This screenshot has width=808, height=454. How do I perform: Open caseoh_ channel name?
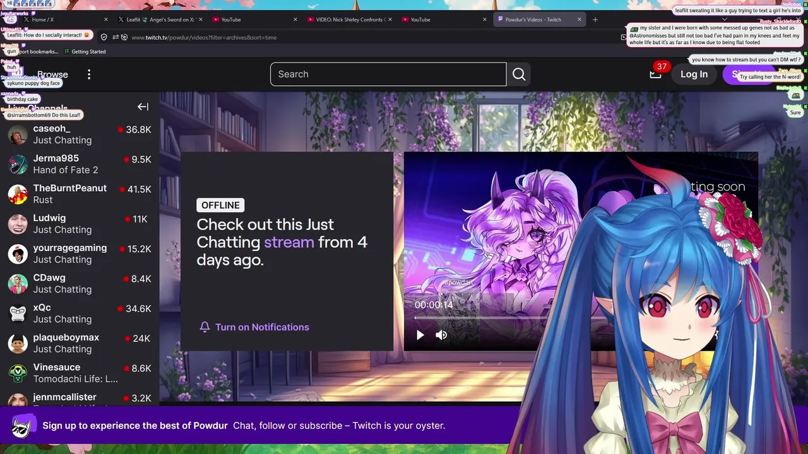pos(52,129)
